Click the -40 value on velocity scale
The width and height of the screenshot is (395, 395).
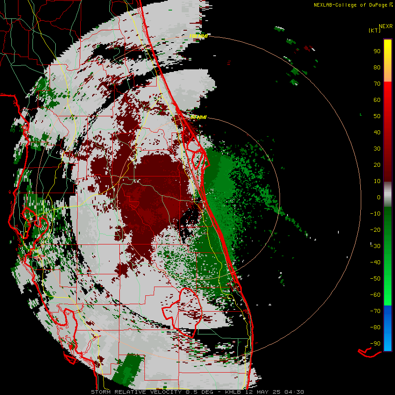pyautogui.click(x=375, y=262)
